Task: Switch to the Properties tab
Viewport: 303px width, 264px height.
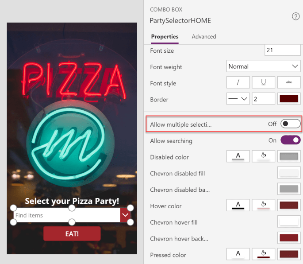Action: (x=165, y=37)
